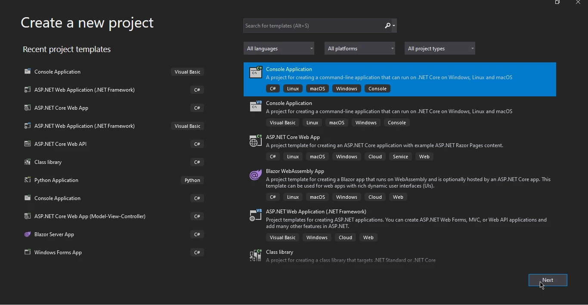Click the C# Console Application template icon
This screenshot has height=305, width=588.
coord(256,72)
